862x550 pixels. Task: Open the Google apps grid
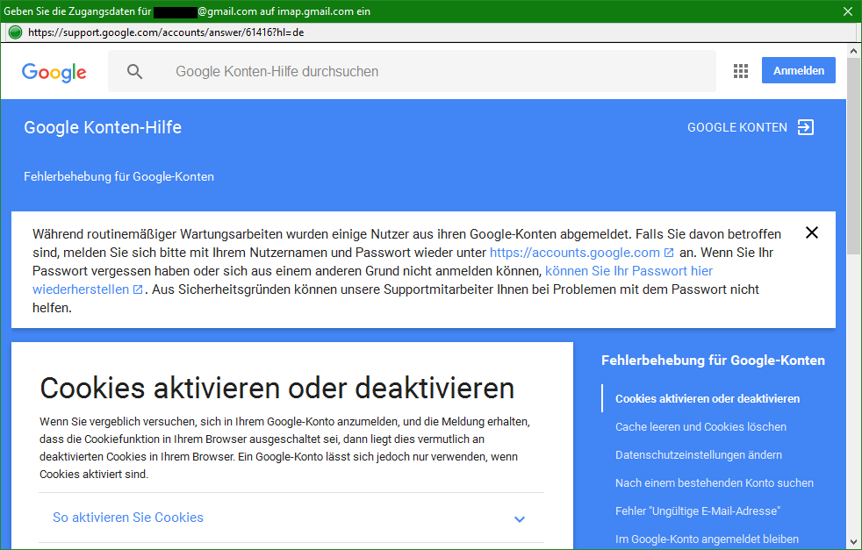(x=740, y=71)
